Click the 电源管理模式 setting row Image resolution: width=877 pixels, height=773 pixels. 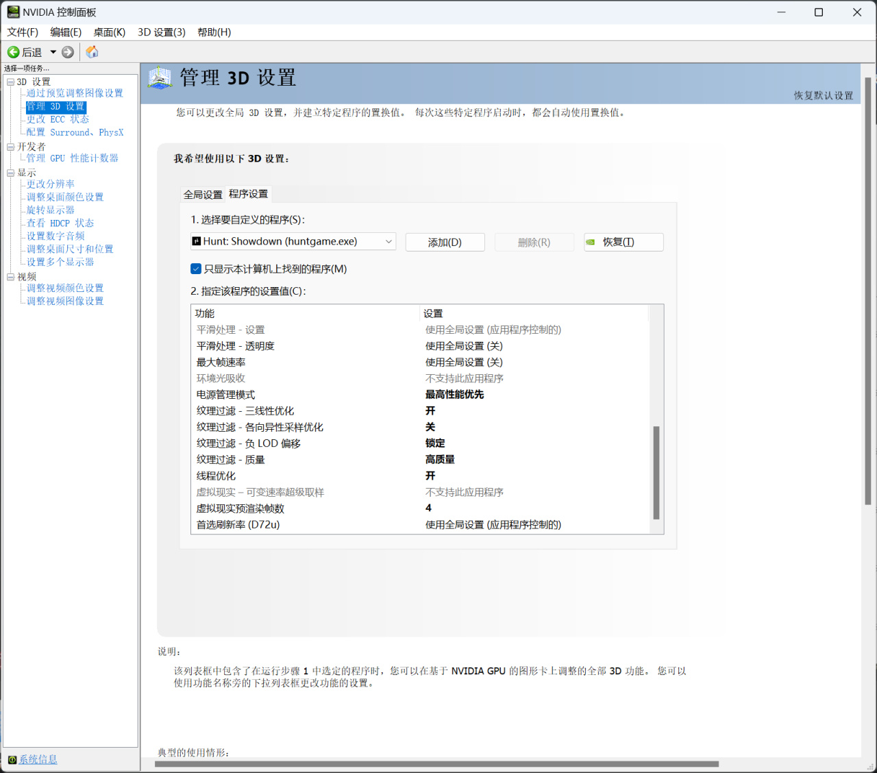(x=419, y=395)
